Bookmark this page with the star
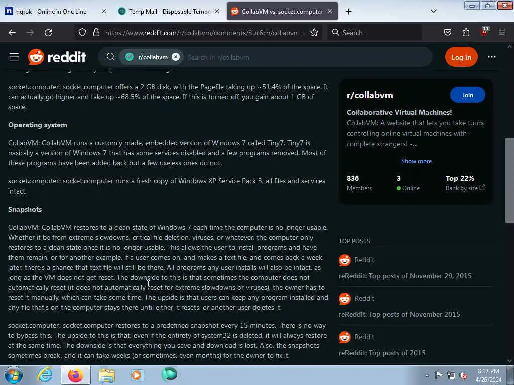 point(314,33)
